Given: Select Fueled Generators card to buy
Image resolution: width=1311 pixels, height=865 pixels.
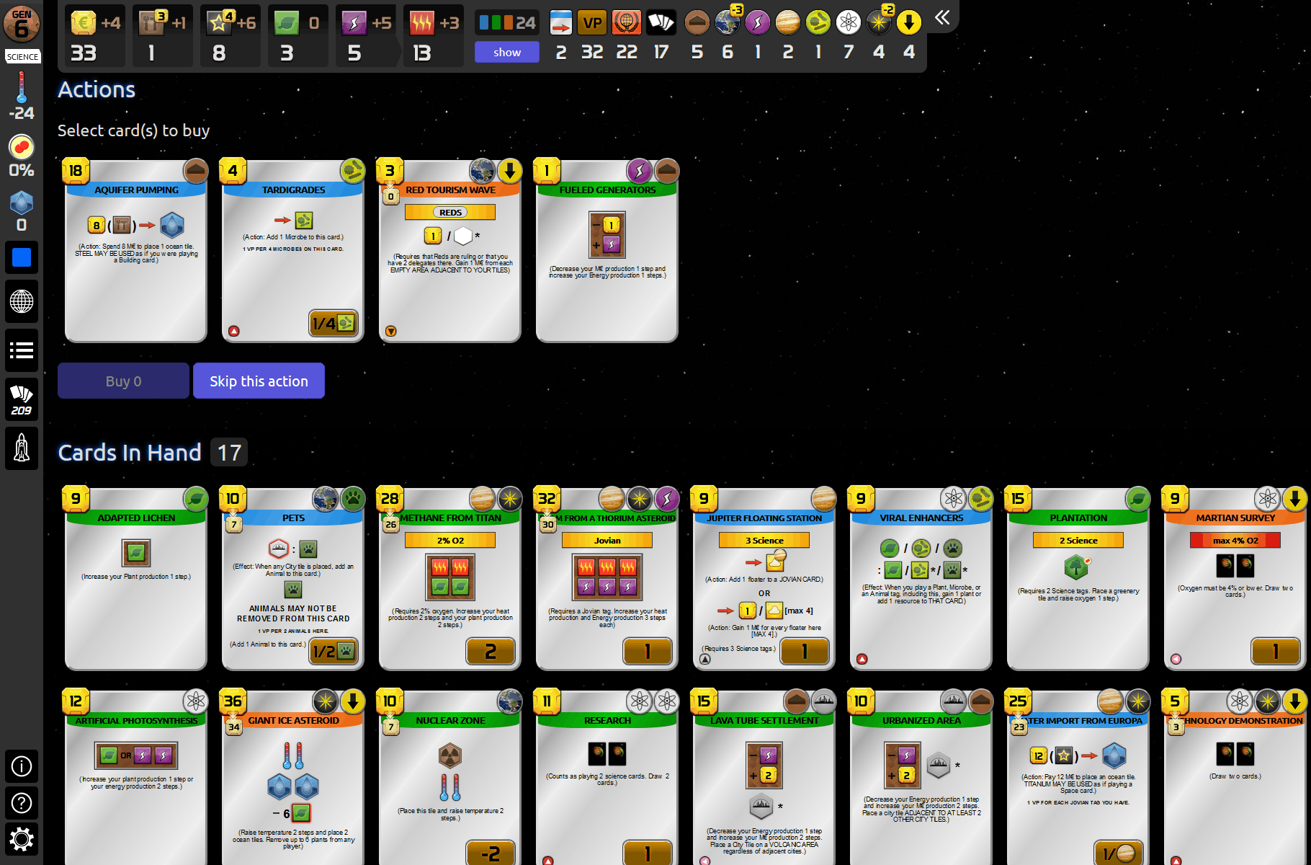Looking at the screenshot, I should pos(607,251).
